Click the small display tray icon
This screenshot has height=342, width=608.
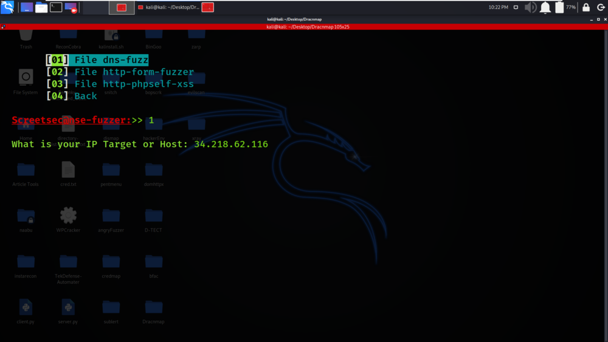coord(516,7)
